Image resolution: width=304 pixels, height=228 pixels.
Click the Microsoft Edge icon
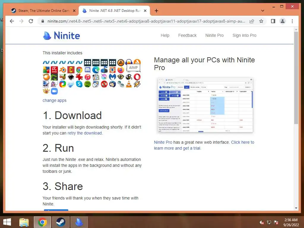[x=96, y=70]
